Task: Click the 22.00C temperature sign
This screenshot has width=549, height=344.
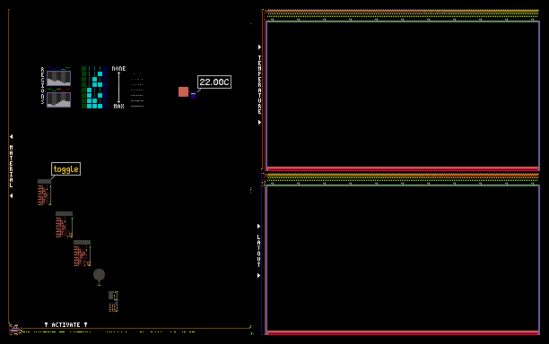Action: click(x=214, y=82)
